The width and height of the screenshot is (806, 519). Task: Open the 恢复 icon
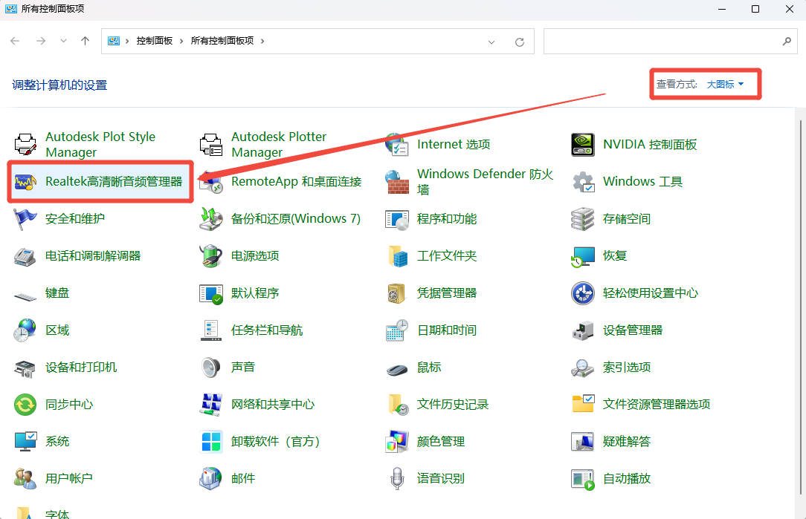pos(582,256)
